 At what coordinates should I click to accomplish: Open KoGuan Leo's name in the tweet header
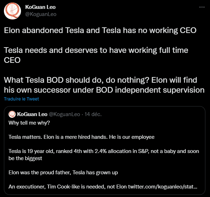(40, 7)
